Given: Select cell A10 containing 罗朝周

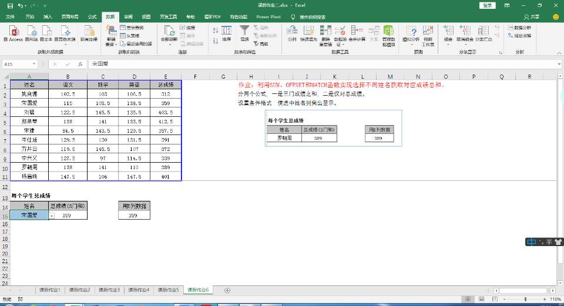Looking at the screenshot, I should (x=29, y=167).
